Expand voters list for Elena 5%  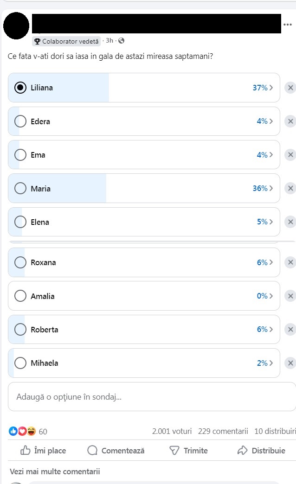[x=271, y=222]
